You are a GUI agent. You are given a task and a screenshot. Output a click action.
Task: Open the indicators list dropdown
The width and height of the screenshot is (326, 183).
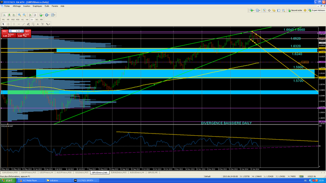pos(41,15)
